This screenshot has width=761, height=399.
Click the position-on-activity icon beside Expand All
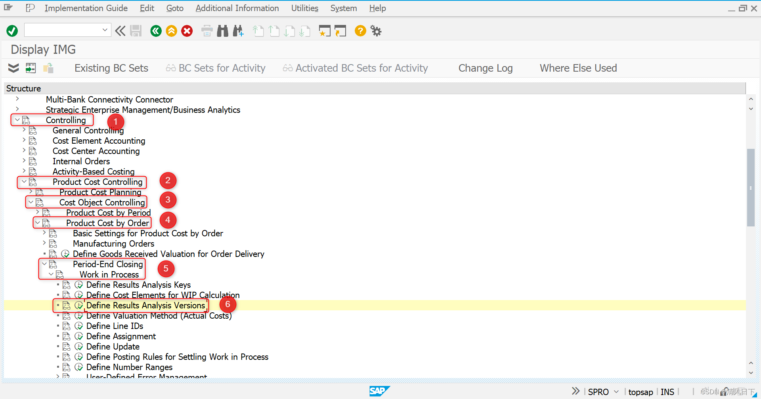[x=31, y=68]
